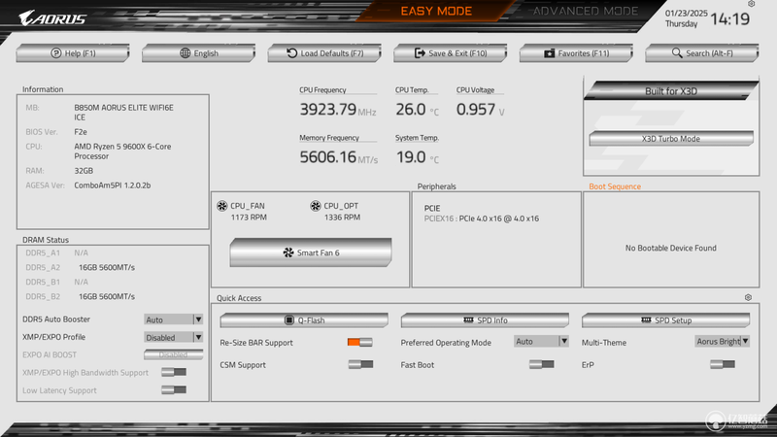Click the Built for X3D banner
This screenshot has height=437, width=777.
[671, 91]
